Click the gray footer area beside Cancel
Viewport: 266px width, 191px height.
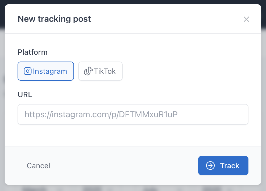120,166
